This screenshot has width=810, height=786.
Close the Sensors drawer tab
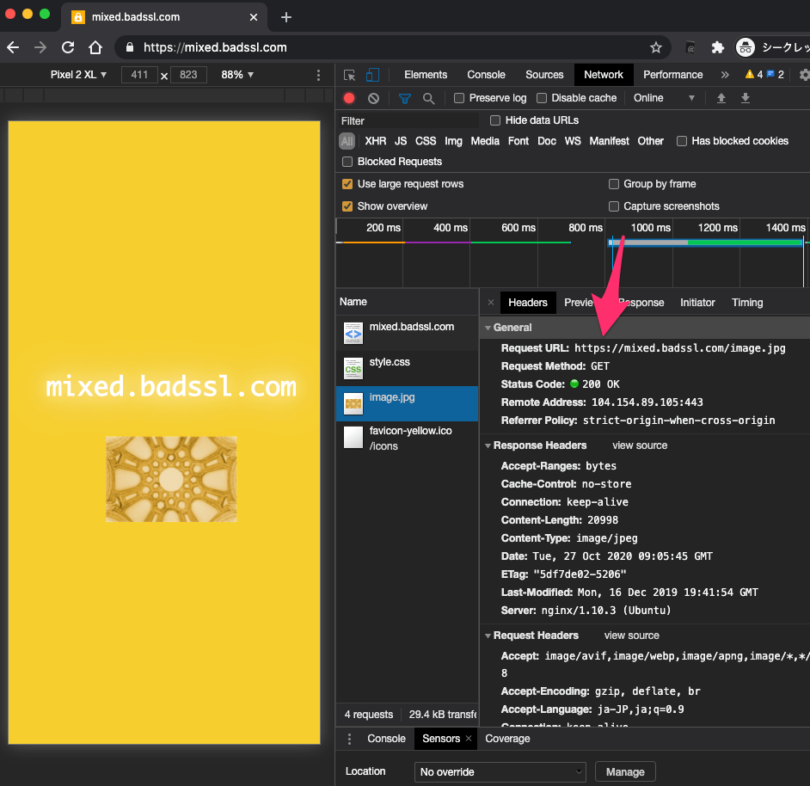[x=469, y=739]
